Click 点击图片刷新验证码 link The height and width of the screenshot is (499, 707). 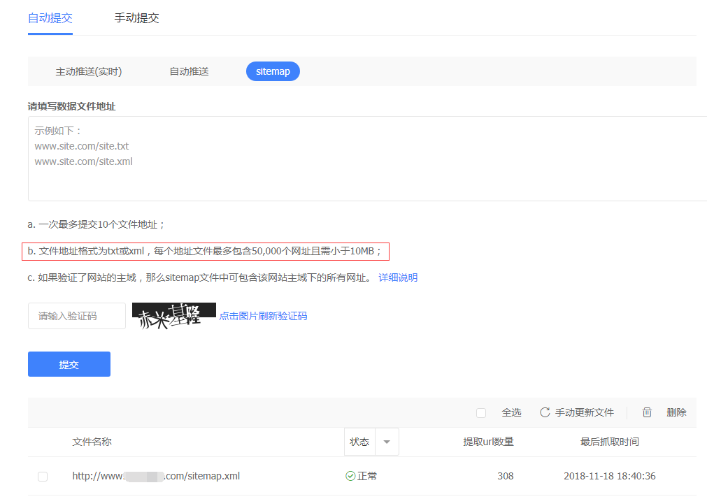[x=263, y=316]
